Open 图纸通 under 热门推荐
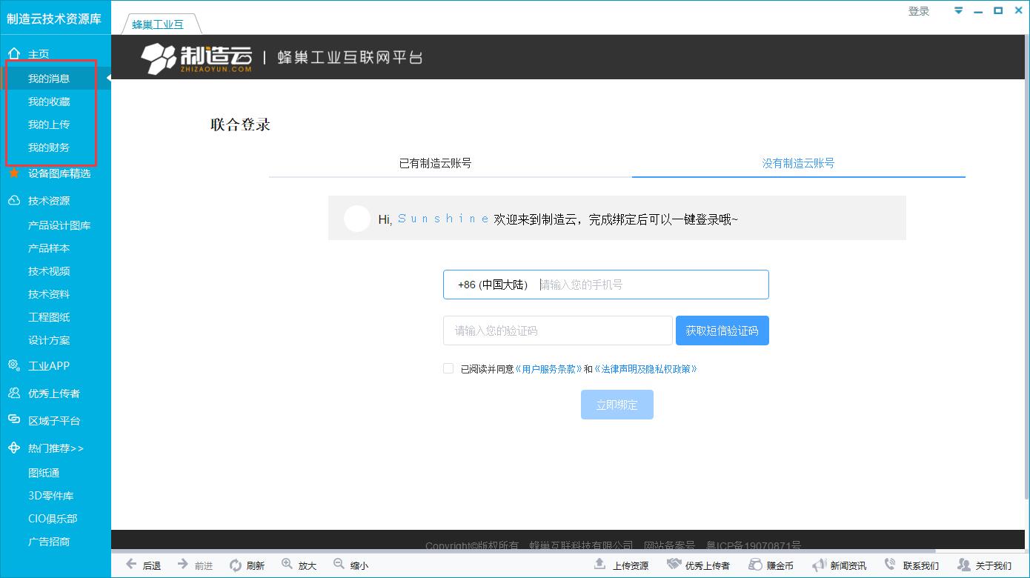Screen dimensions: 1030x578 pos(44,473)
